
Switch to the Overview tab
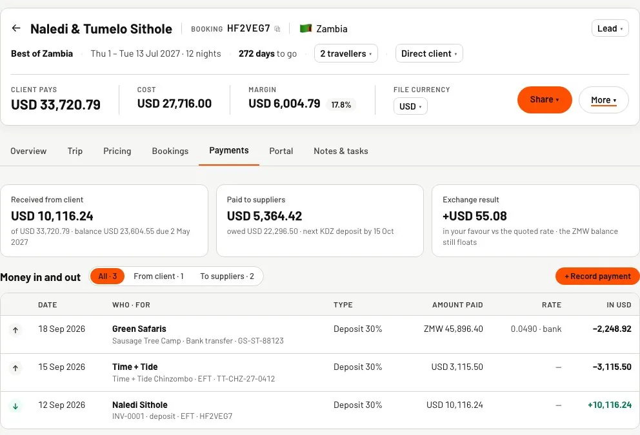point(28,151)
